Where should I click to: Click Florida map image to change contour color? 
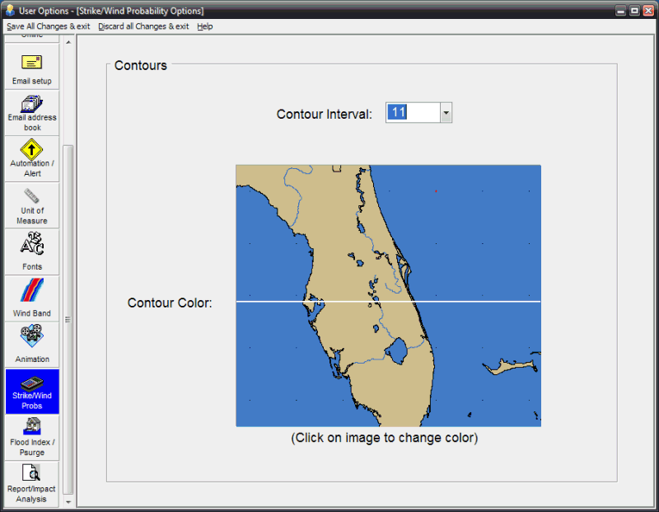388,295
